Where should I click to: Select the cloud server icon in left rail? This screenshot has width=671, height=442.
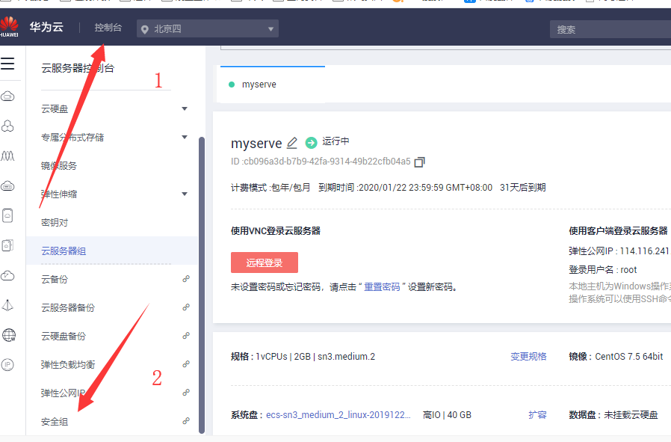click(10, 95)
